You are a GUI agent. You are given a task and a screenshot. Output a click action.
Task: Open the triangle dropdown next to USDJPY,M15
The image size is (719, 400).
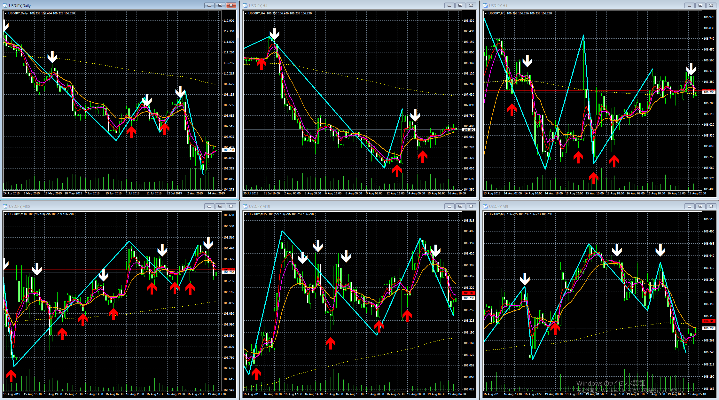click(x=246, y=214)
